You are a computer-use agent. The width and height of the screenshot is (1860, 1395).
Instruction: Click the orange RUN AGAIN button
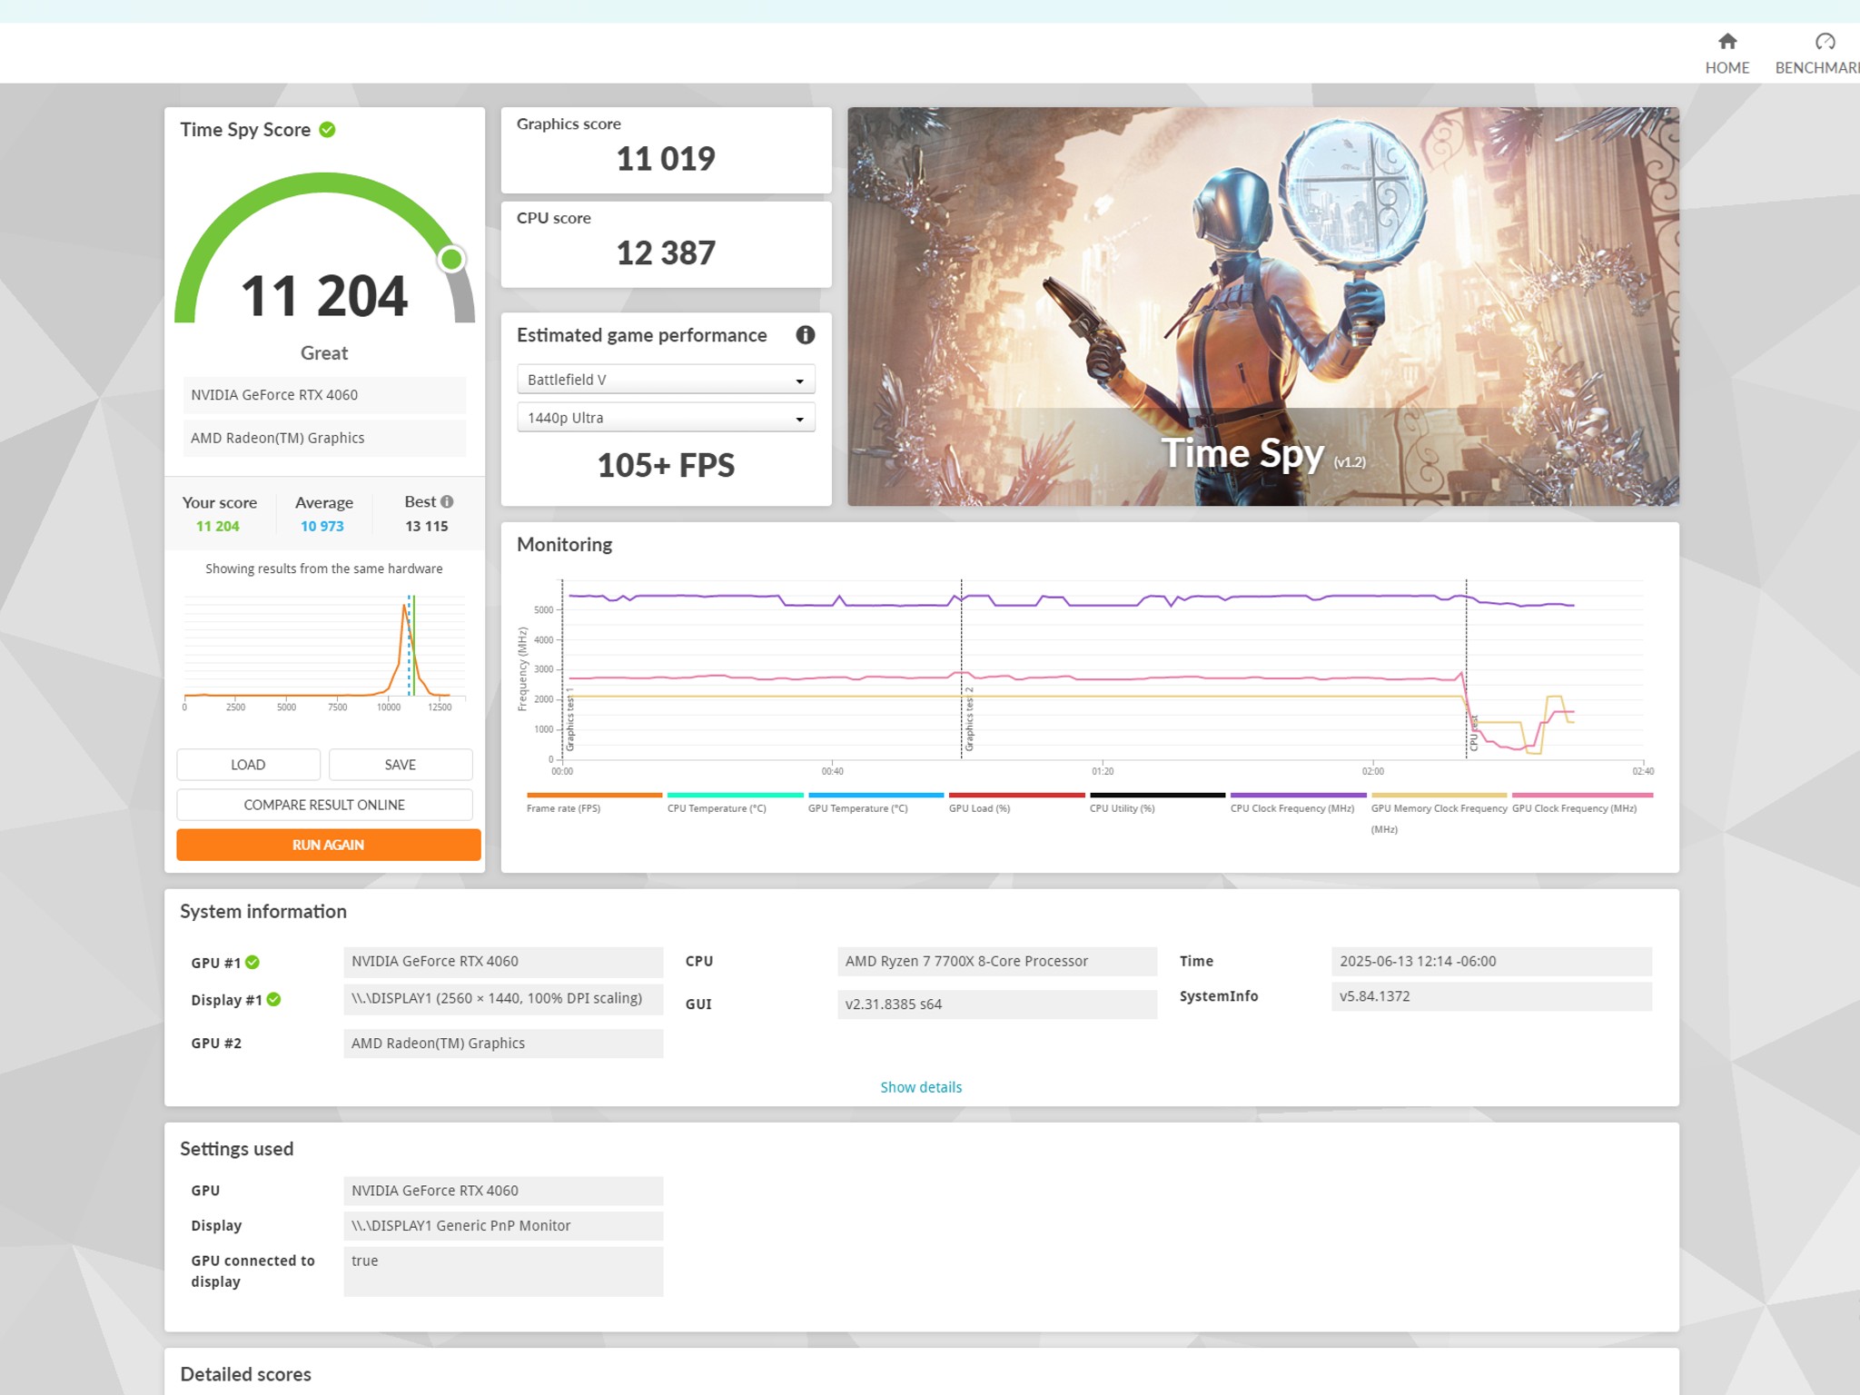pos(329,845)
